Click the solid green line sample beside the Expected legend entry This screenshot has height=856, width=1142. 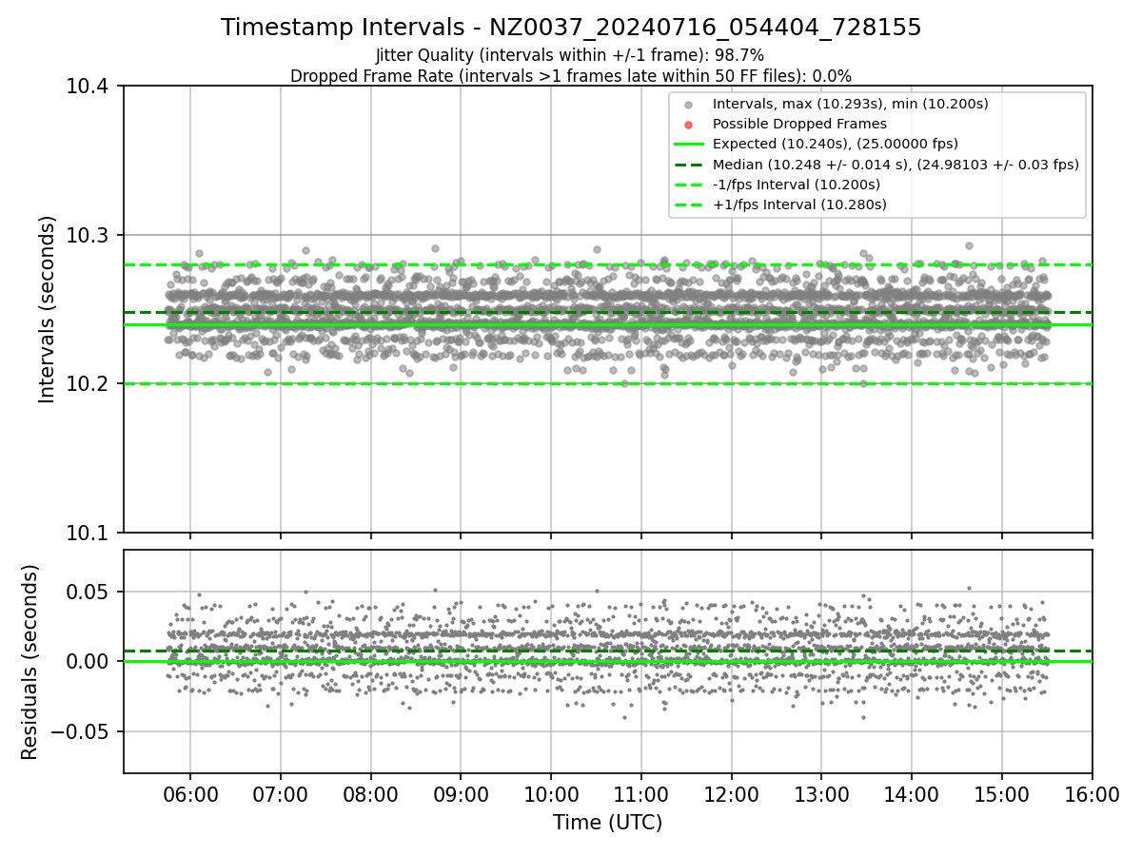tap(689, 145)
